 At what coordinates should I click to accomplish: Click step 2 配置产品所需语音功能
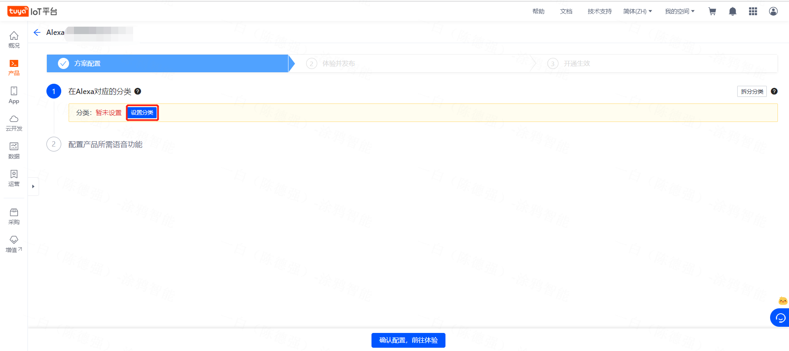point(105,145)
